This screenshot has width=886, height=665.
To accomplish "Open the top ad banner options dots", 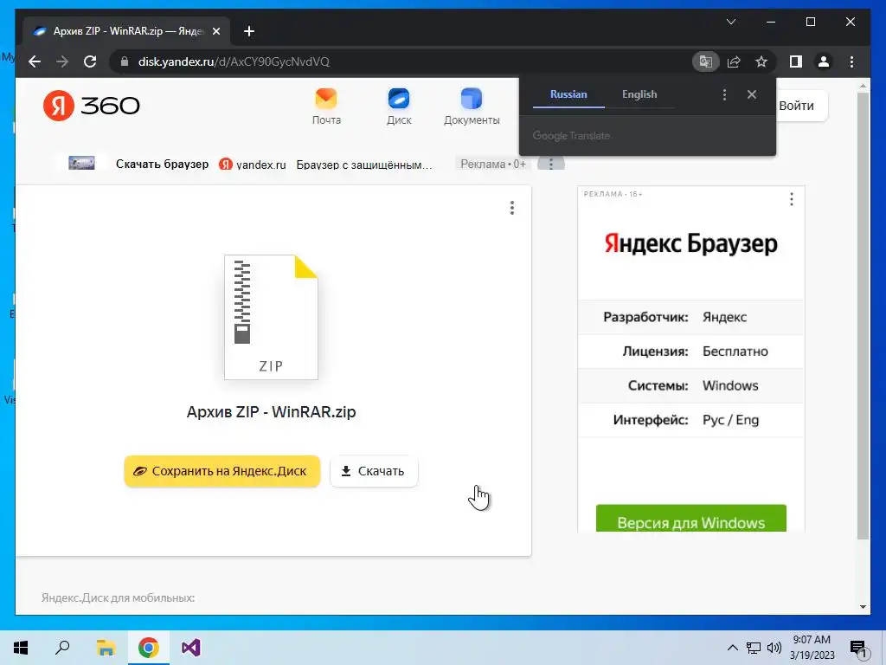I will (x=551, y=164).
